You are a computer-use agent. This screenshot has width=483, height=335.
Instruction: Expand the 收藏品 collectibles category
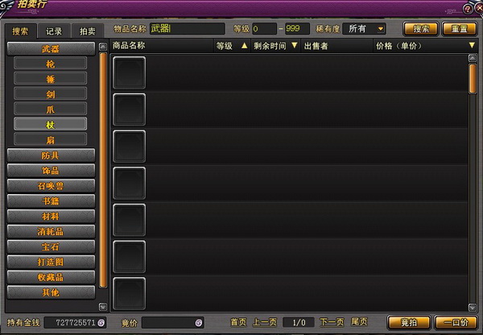51,277
